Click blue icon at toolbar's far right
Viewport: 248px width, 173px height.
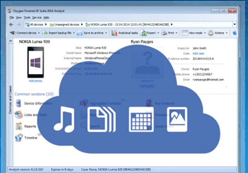[x=235, y=33]
